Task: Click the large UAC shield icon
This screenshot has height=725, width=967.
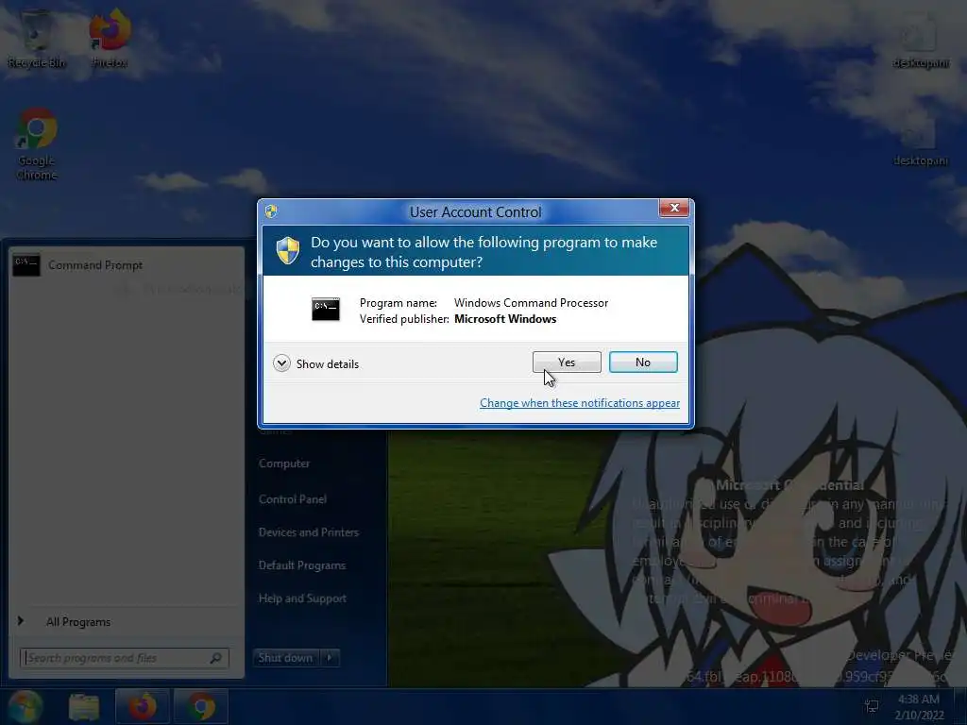Action: click(x=287, y=250)
